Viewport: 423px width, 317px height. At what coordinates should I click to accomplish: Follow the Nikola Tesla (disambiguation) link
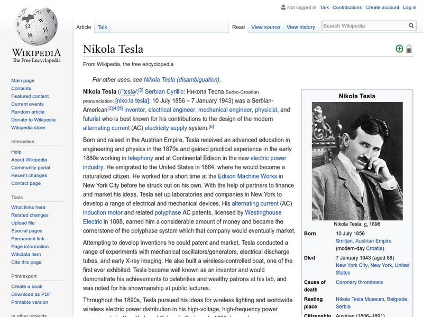[181, 80]
